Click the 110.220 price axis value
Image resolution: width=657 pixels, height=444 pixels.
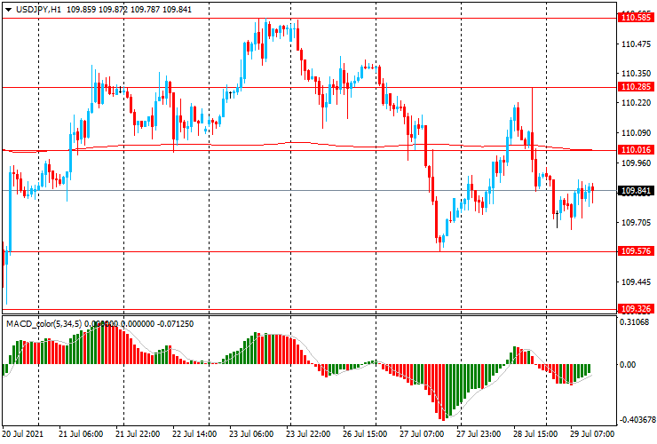pyautogui.click(x=636, y=103)
